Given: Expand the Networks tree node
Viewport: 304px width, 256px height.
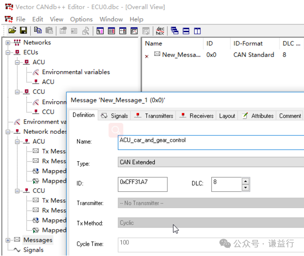Looking at the screenshot, I should point(8,43).
